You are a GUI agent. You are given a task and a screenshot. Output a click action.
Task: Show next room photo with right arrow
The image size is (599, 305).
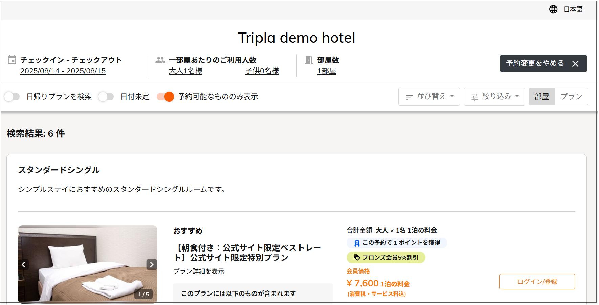point(152,264)
